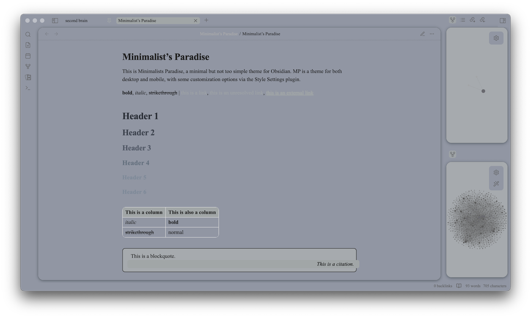The height and width of the screenshot is (318, 531).
Task: Add a new tab with plus
Action: [206, 20]
